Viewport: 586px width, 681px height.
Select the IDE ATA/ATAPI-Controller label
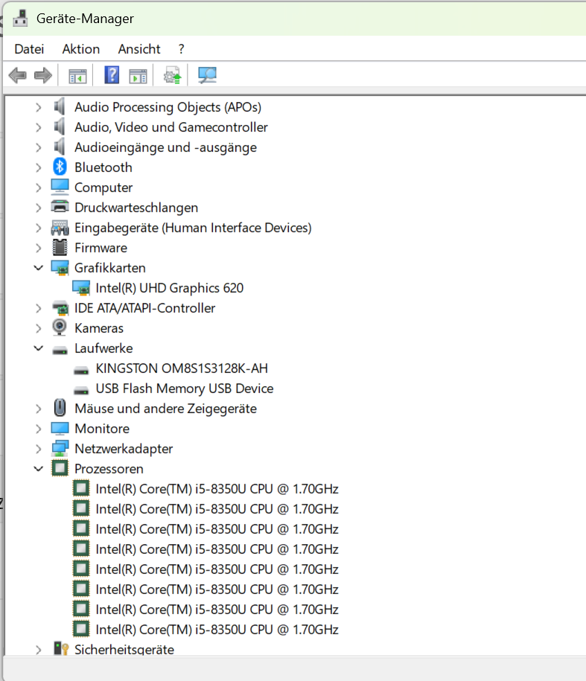[x=144, y=308]
